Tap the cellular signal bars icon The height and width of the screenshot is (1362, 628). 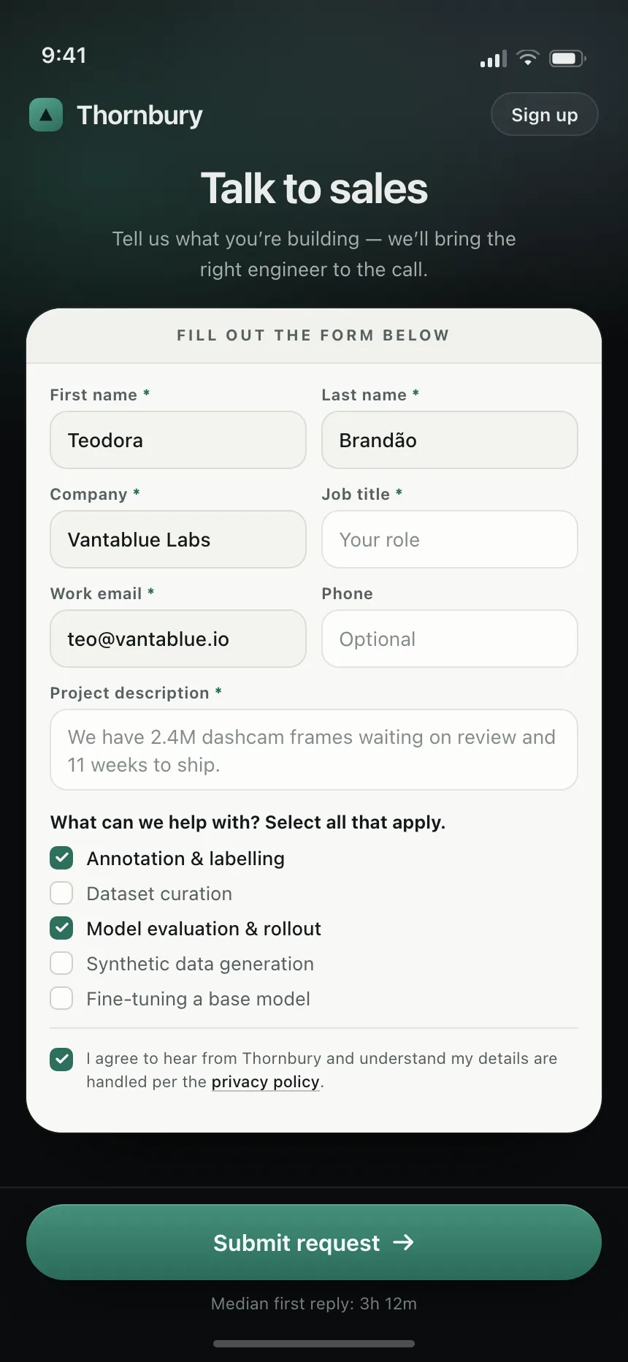pos(494,58)
